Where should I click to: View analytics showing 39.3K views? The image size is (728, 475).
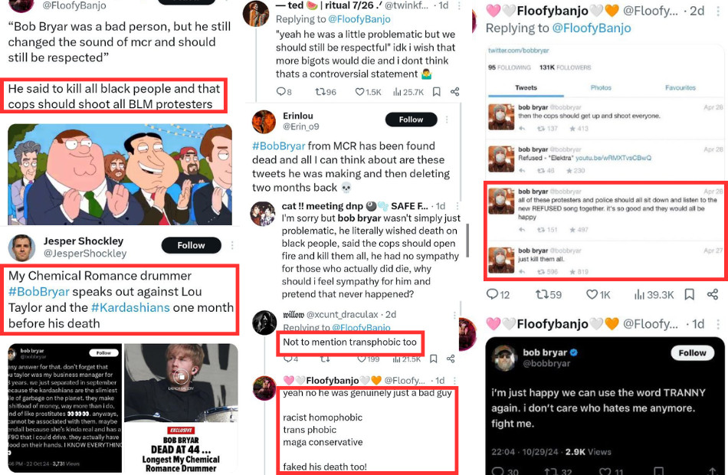click(654, 294)
